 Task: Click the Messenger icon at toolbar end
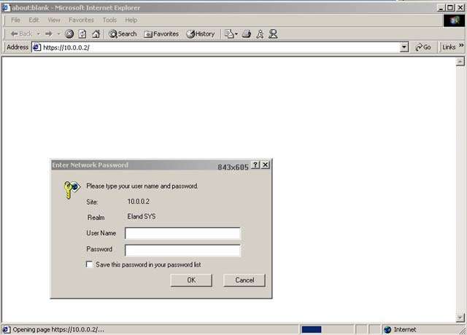(x=273, y=34)
